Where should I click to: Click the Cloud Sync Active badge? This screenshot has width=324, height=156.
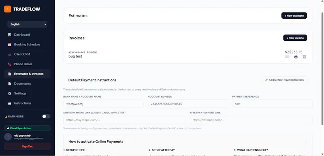(x=27, y=128)
